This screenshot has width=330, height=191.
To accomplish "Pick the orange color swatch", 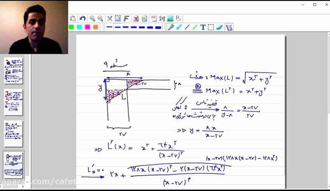I will click(x=96, y=27).
